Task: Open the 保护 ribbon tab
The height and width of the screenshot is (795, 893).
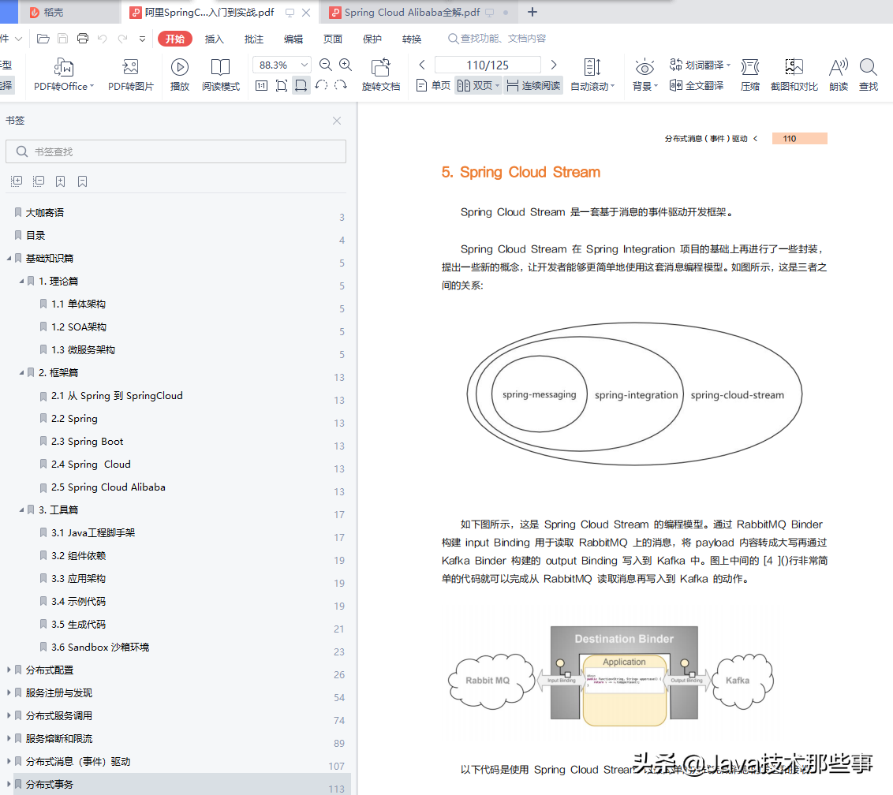Action: pos(372,39)
